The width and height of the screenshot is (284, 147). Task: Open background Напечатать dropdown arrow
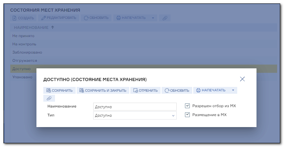153,18
